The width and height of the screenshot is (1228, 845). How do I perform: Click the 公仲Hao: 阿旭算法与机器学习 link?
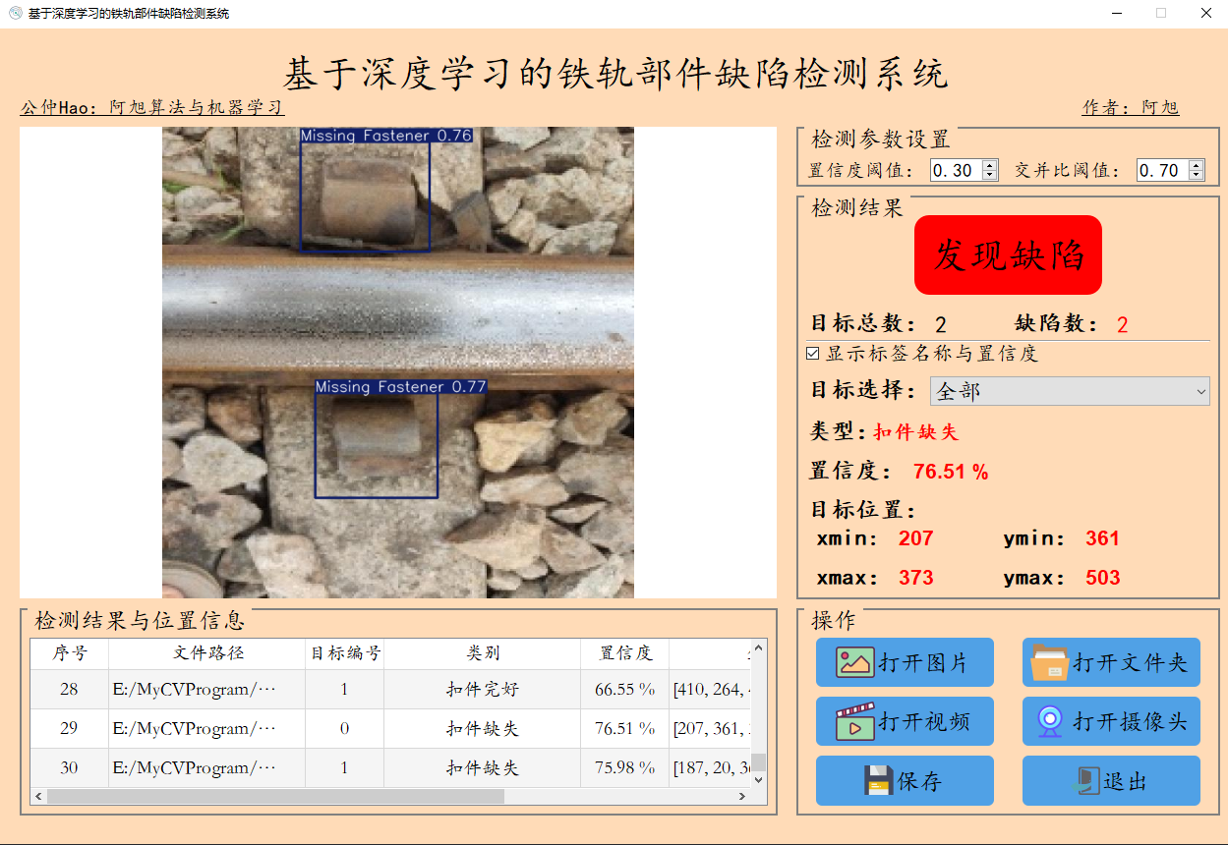(x=152, y=108)
